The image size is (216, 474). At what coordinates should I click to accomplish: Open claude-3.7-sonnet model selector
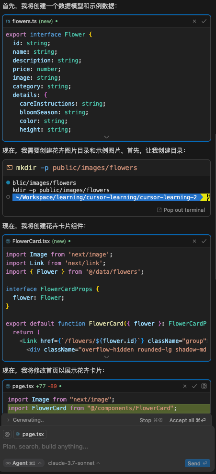pyautogui.click(x=74, y=463)
